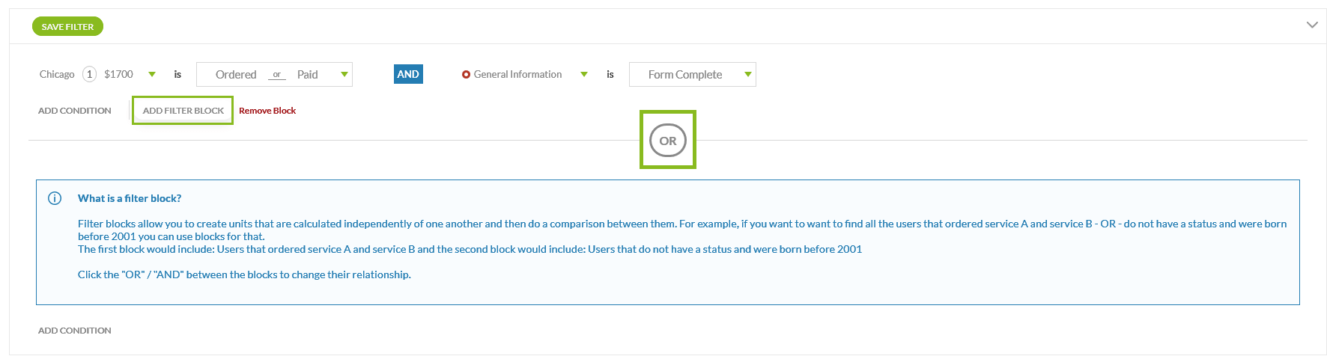Open the green arrow dropdown next to $1700

(152, 74)
